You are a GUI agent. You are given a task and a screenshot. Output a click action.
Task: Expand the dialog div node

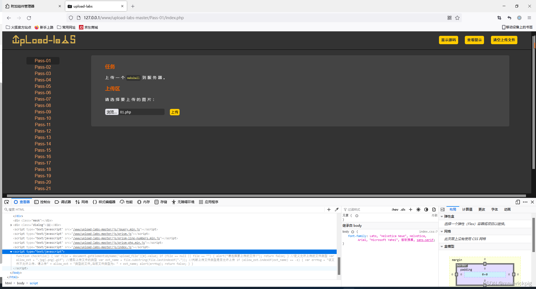coord(11,225)
